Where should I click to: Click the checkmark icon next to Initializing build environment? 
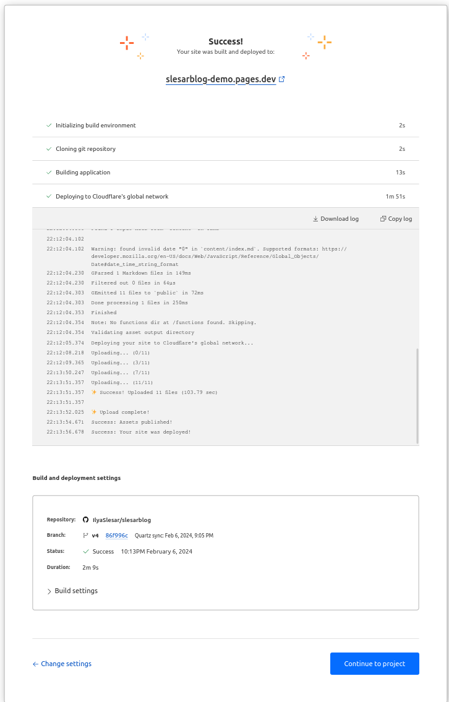pos(49,126)
